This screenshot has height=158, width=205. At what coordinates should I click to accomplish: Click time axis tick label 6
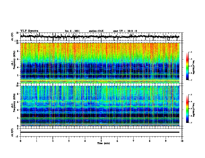point(118,141)
